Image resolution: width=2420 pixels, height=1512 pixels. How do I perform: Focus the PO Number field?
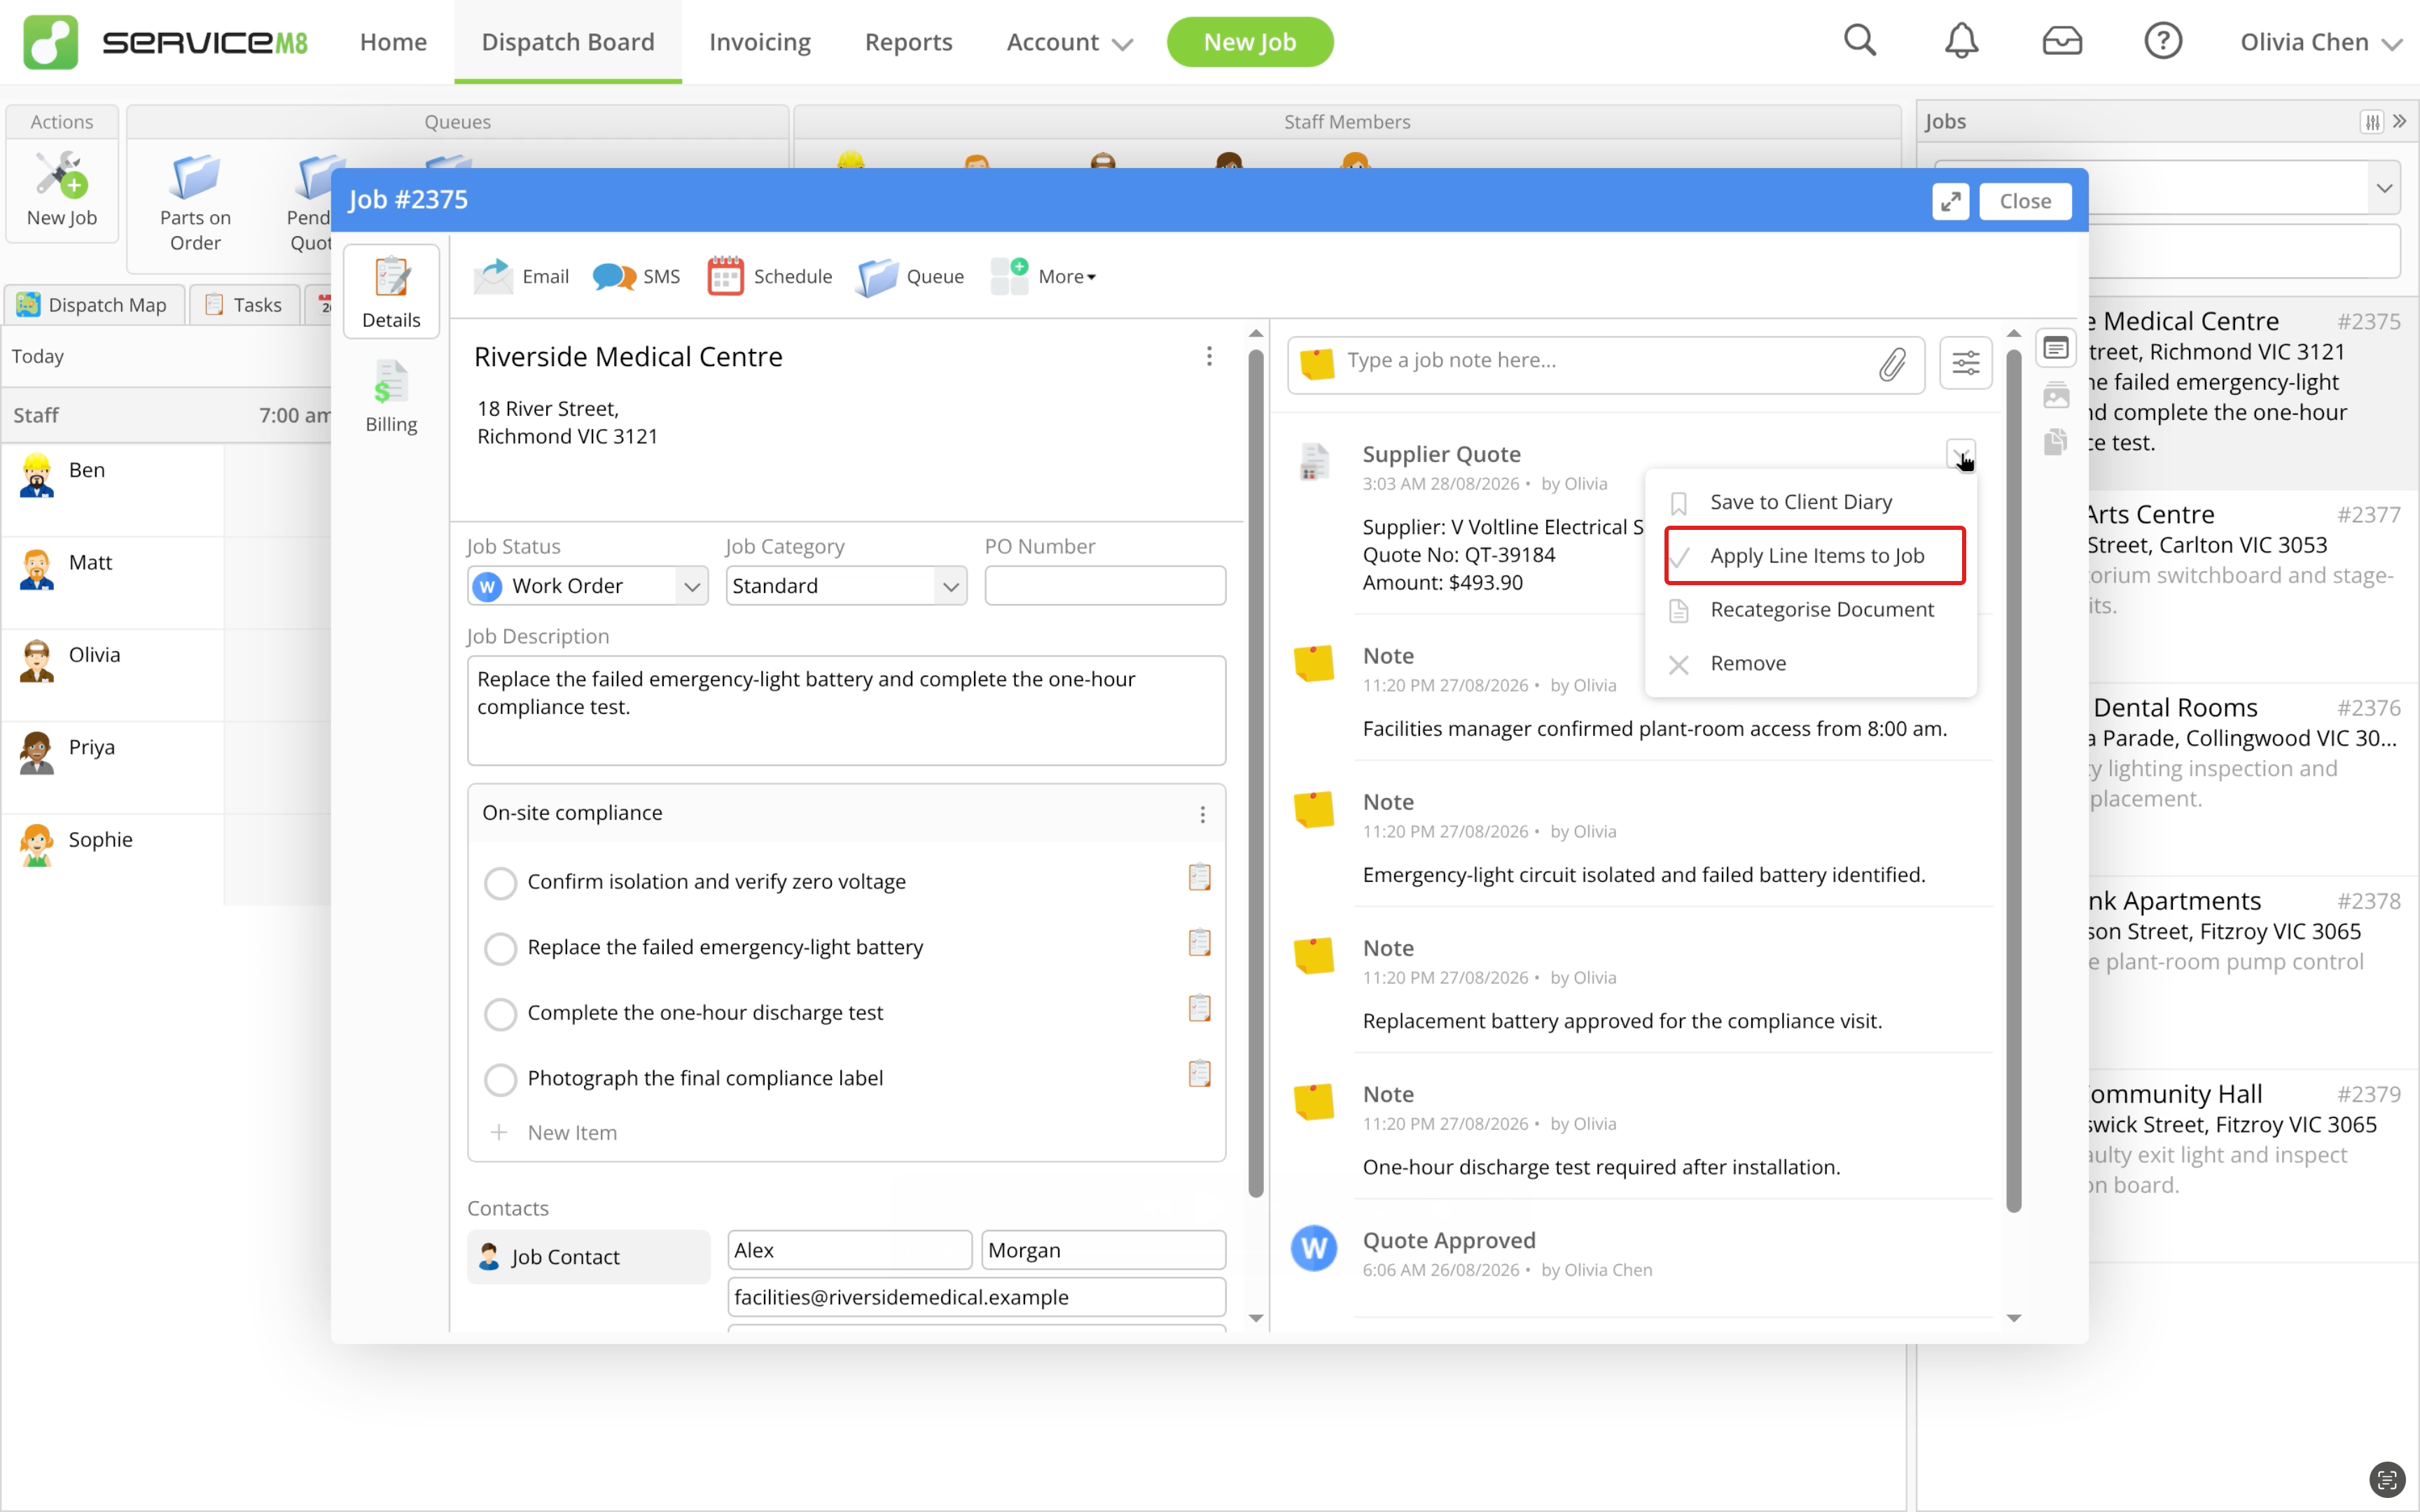pos(1104,586)
